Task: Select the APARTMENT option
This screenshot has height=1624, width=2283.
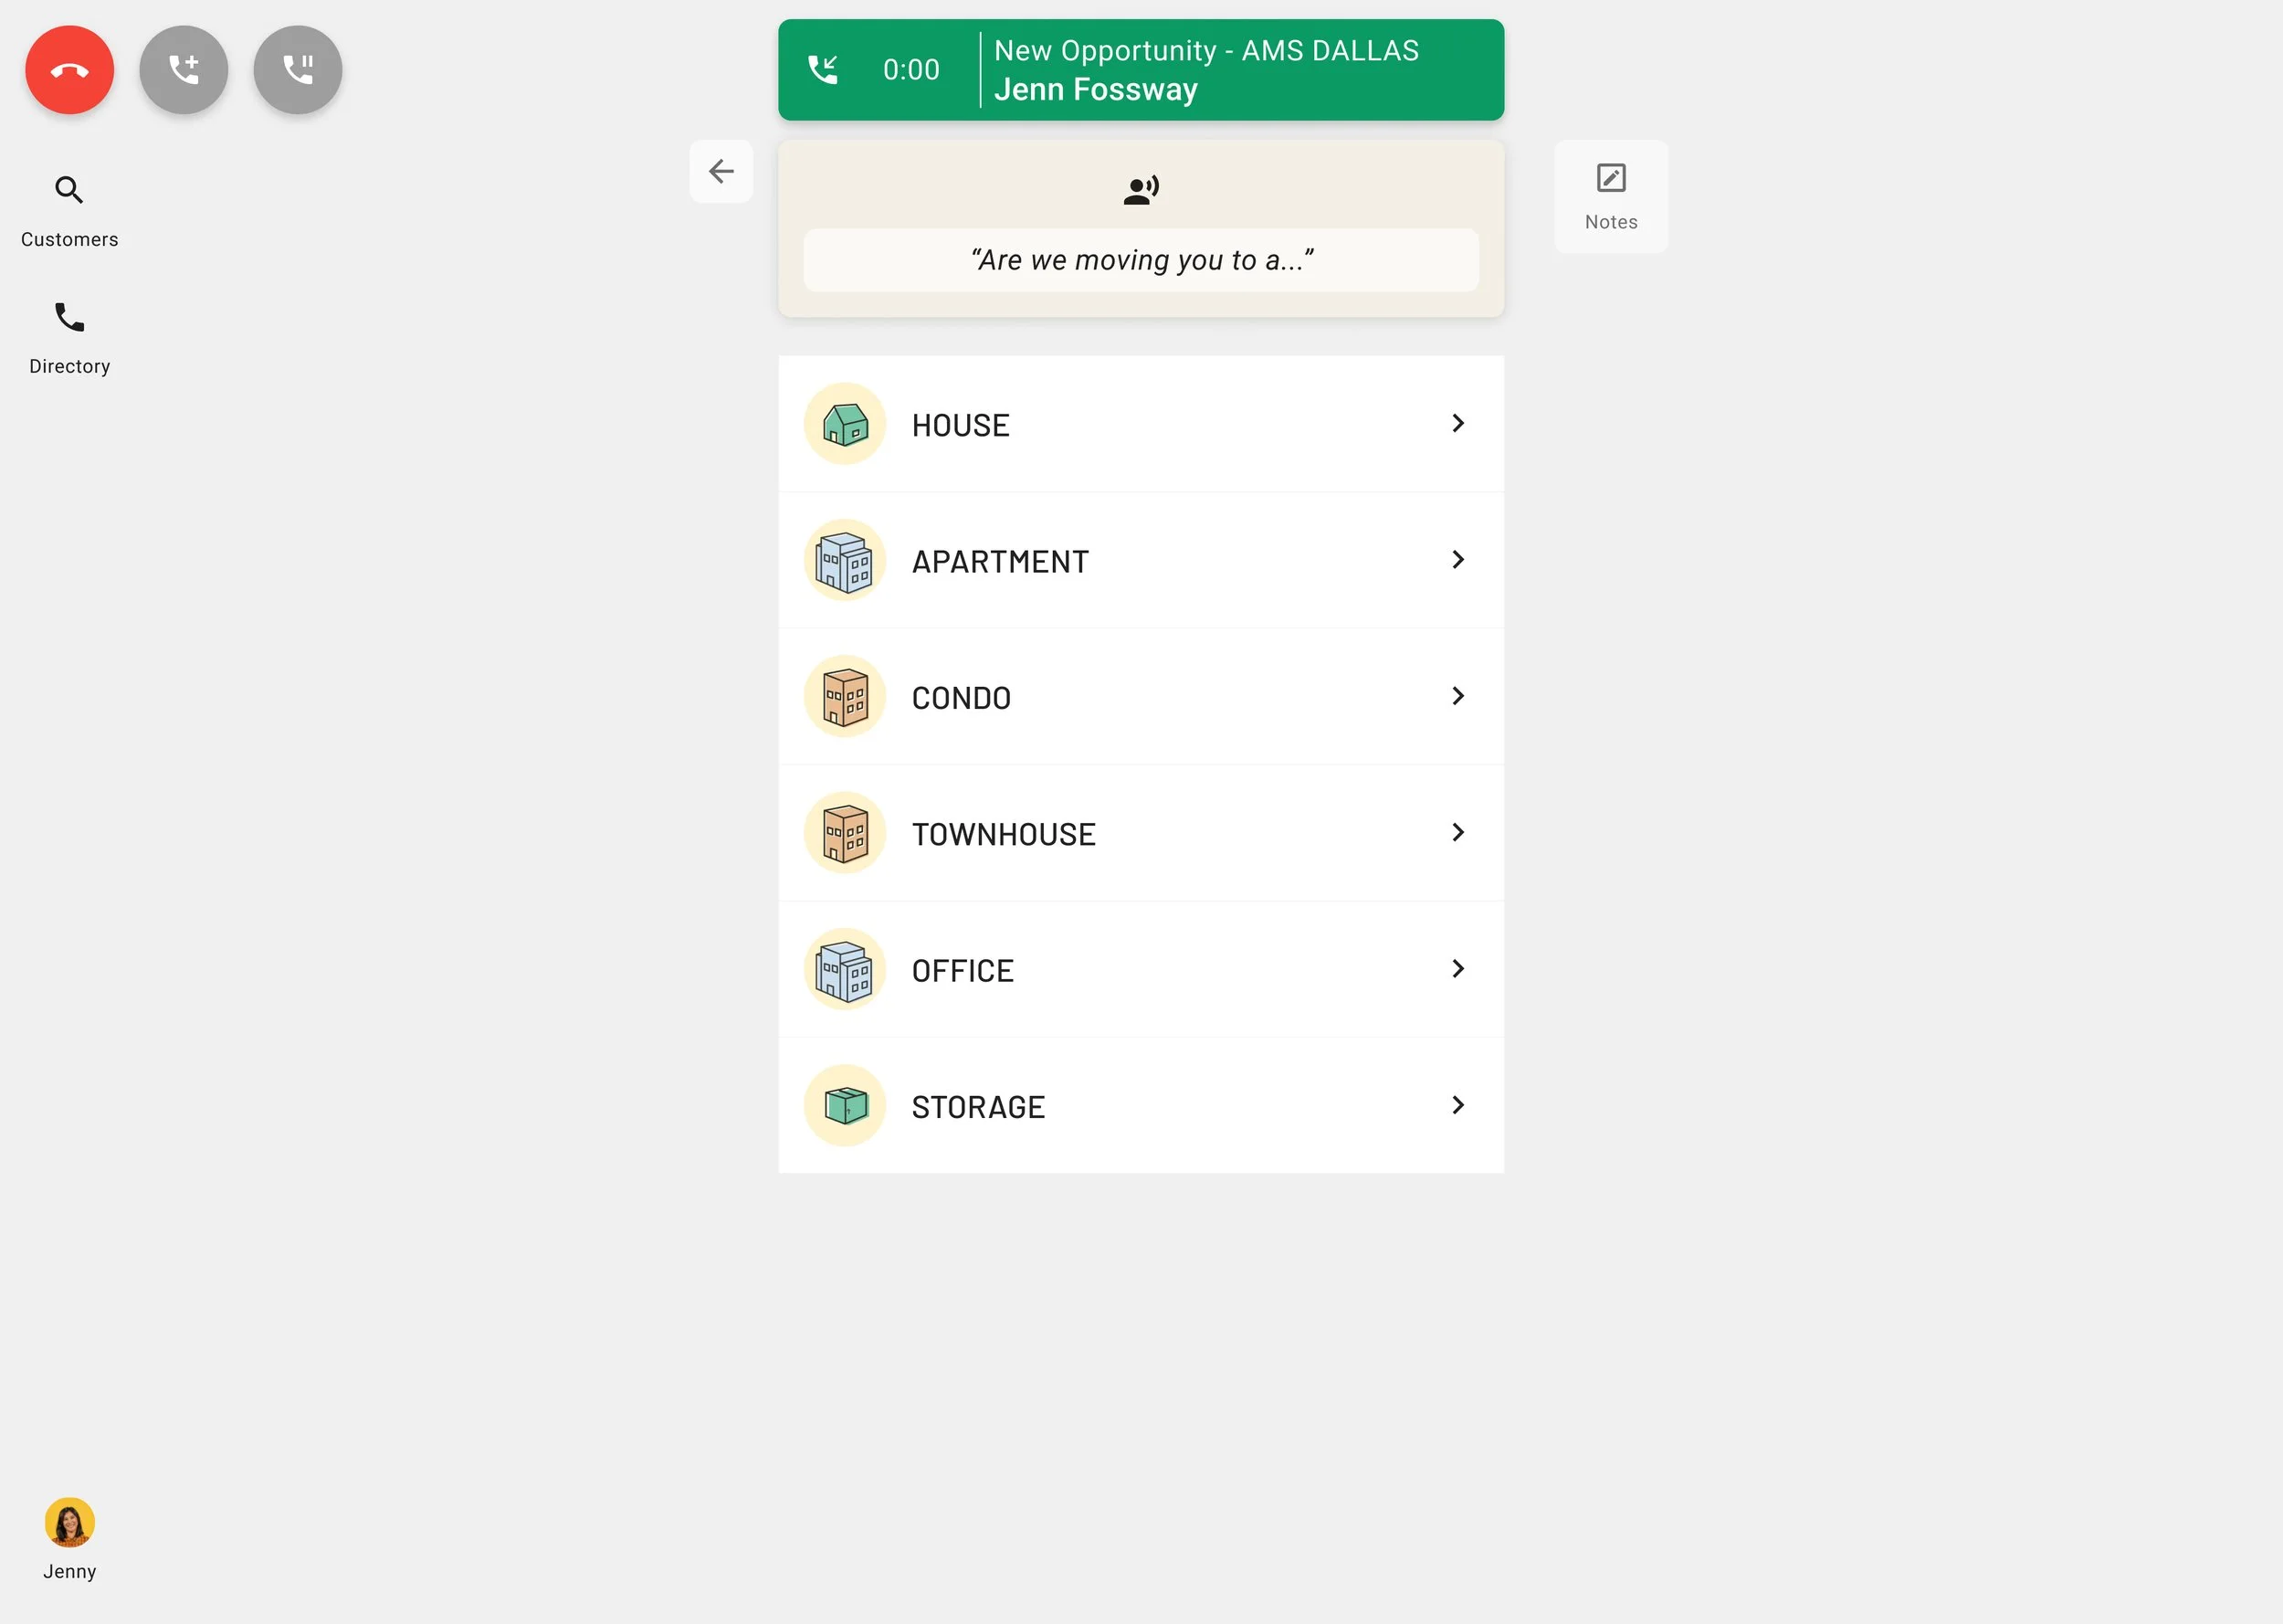Action: point(1141,560)
